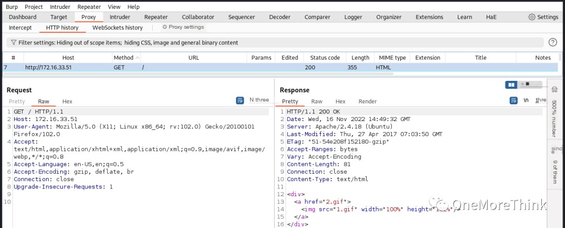
Task: Open the View menu
Action: [x=114, y=7]
